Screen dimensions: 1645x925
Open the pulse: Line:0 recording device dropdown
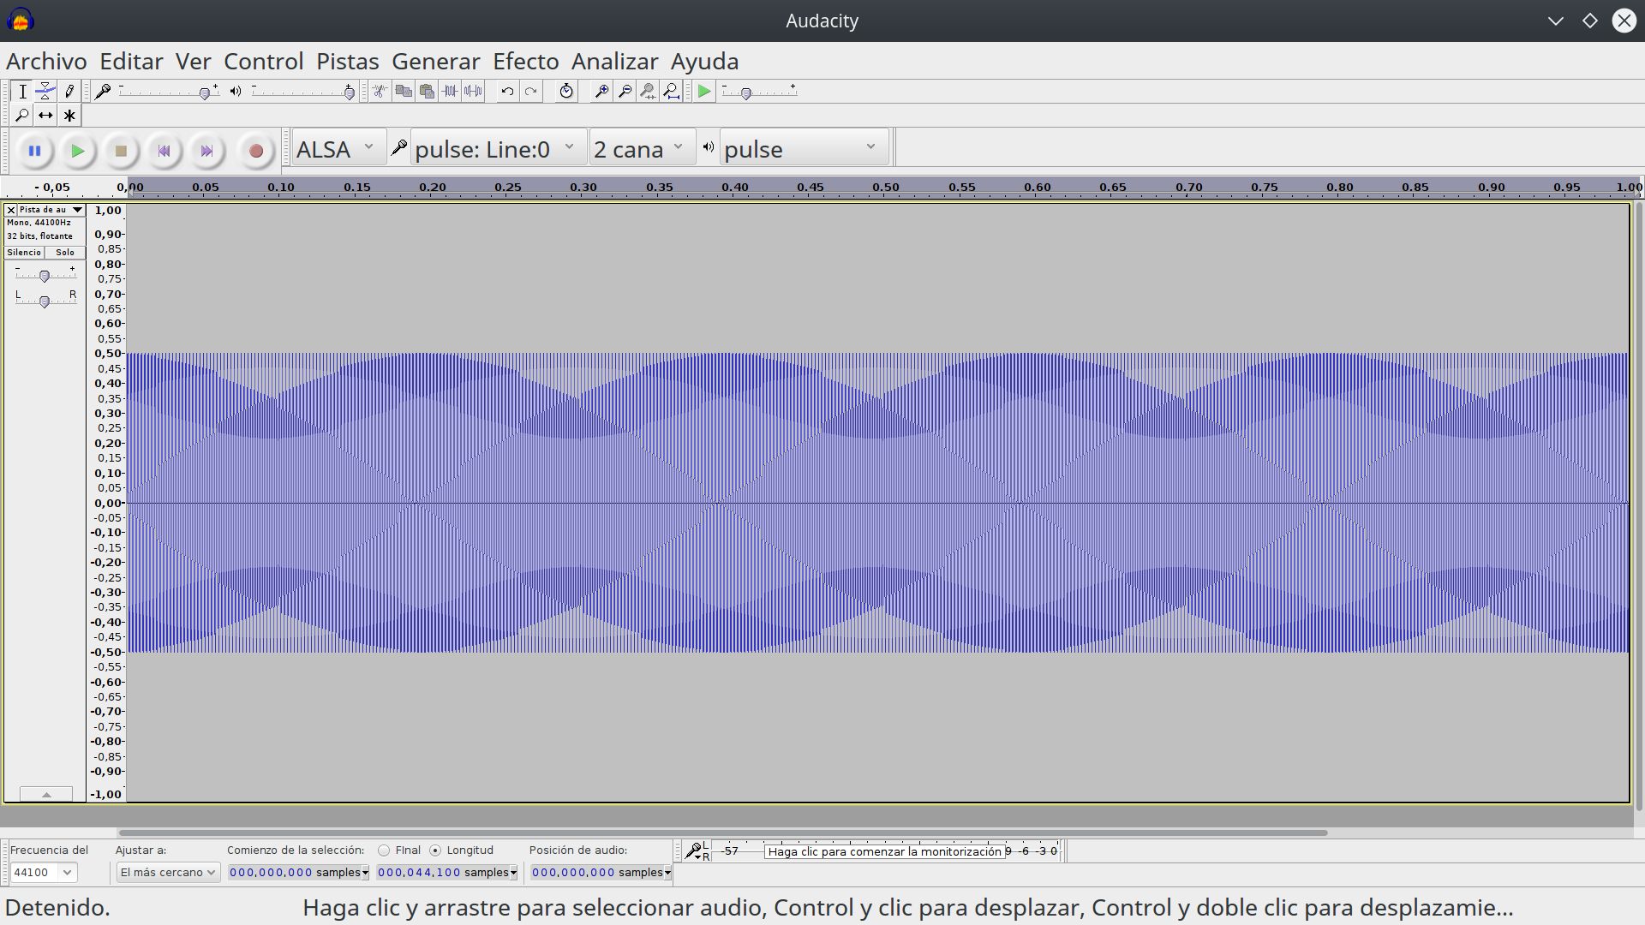pos(497,149)
